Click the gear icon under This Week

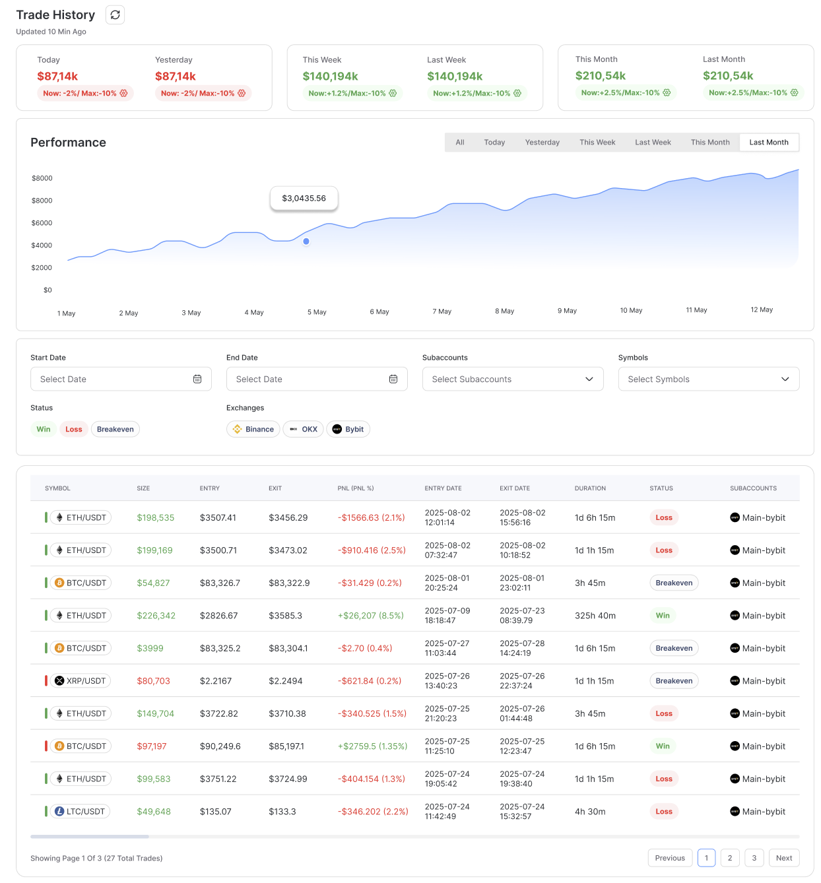(393, 94)
